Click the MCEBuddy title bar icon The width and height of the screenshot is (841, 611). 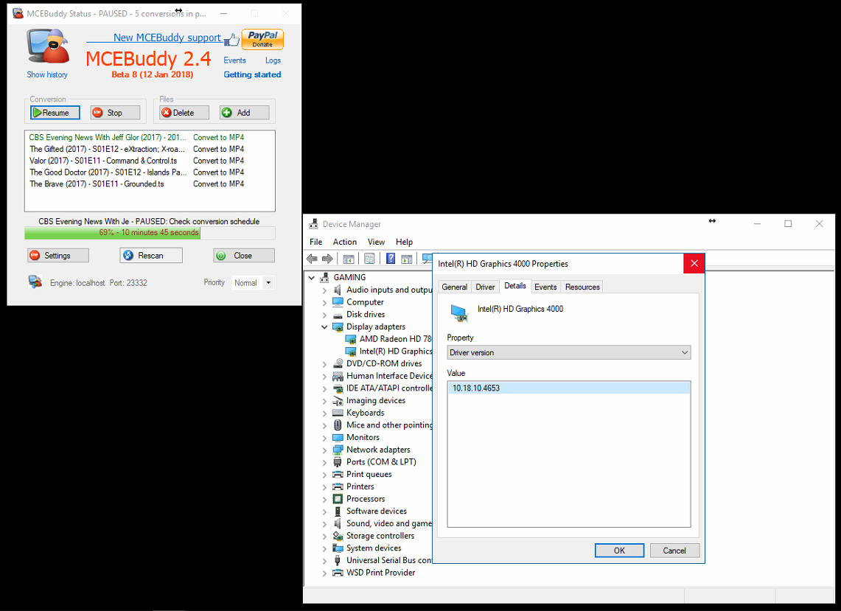click(18, 13)
